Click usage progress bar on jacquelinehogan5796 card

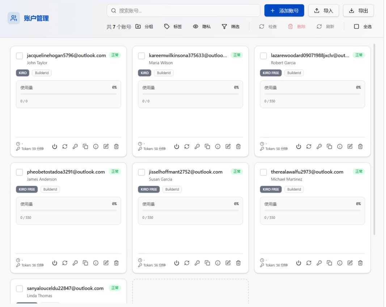(68, 94)
